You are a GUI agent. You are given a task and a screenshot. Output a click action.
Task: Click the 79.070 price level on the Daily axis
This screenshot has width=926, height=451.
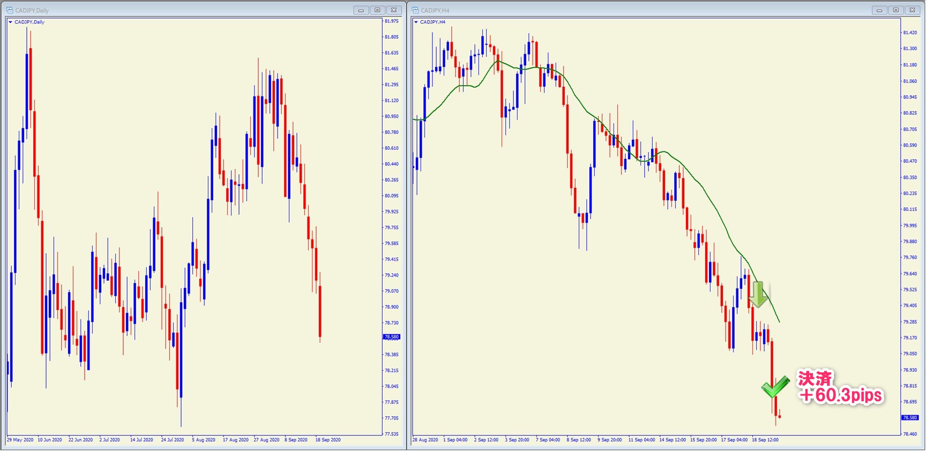pos(392,291)
